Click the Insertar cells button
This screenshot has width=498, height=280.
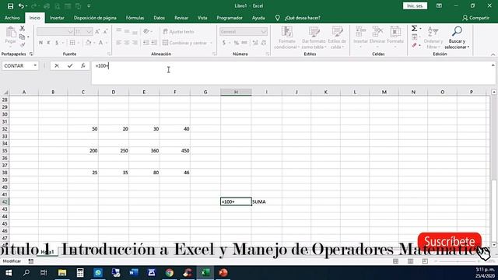[360, 37]
